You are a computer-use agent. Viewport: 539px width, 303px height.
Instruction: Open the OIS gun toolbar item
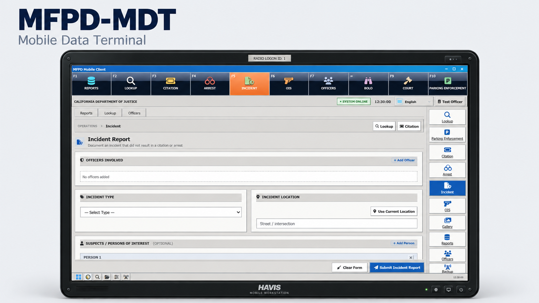coord(289,84)
